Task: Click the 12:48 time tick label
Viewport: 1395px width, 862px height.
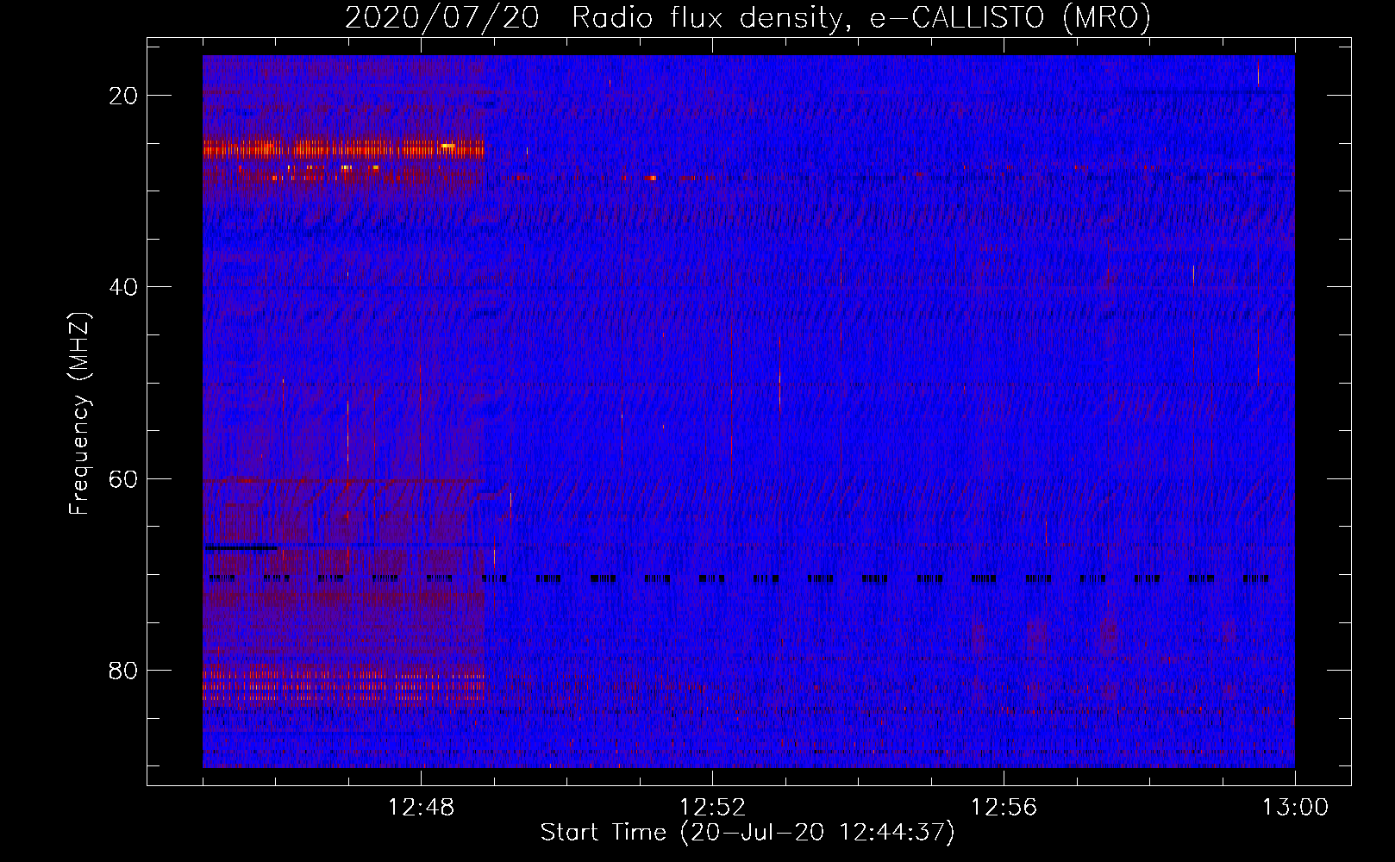Action: (422, 808)
